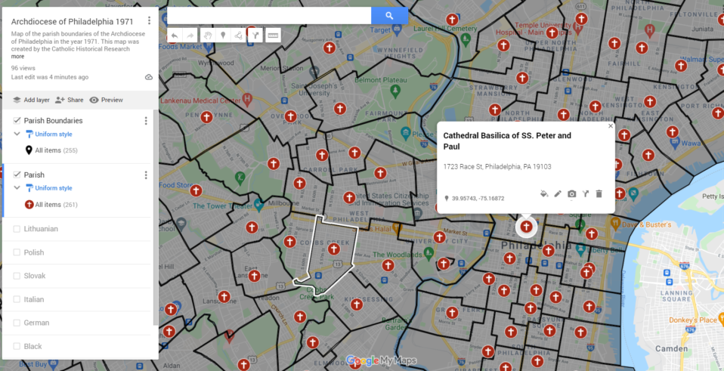This screenshot has height=371, width=724.
Task: Open Uniform style for Parish layer
Action: pyautogui.click(x=49, y=188)
